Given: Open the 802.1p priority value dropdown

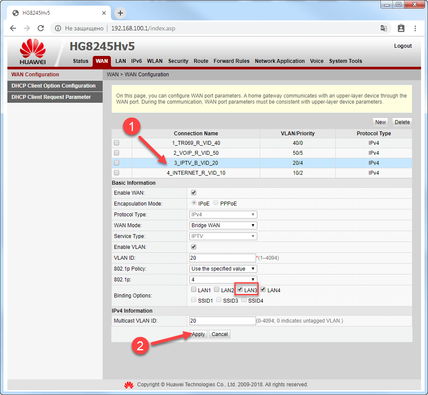Looking at the screenshot, I should [x=223, y=280].
